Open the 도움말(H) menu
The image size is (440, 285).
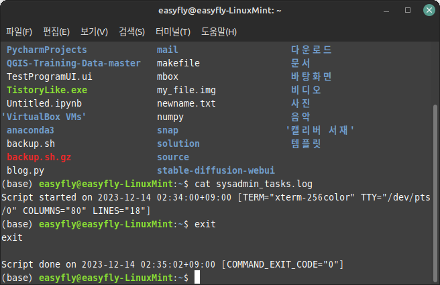(219, 32)
